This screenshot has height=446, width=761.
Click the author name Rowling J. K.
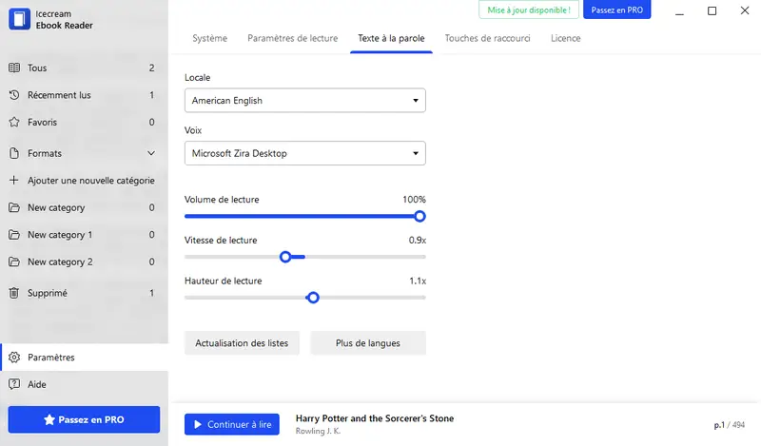tap(318, 431)
